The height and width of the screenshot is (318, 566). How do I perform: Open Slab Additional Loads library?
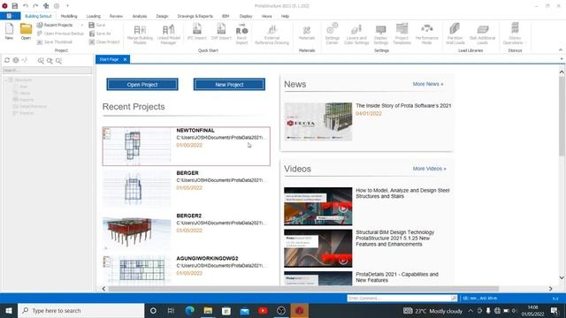coord(482,34)
